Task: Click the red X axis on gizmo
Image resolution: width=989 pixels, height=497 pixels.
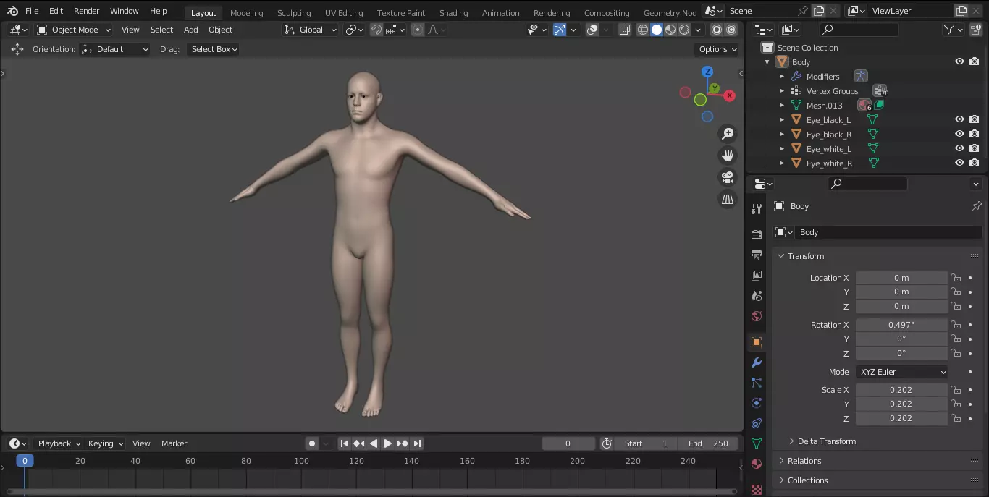Action: [x=730, y=95]
